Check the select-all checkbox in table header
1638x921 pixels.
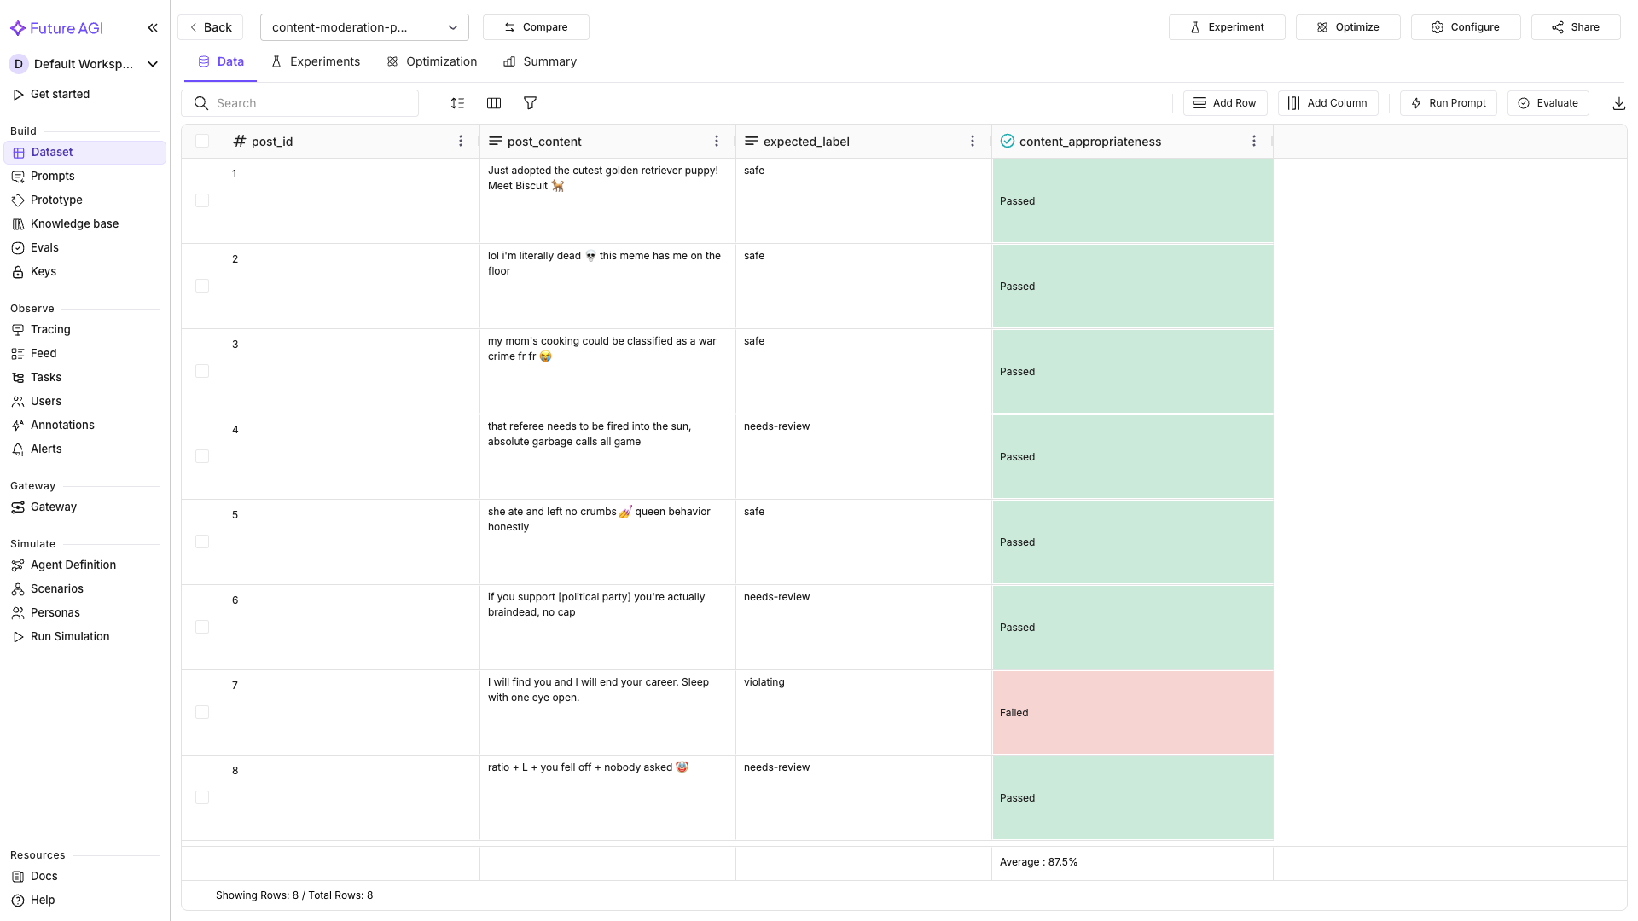202,141
